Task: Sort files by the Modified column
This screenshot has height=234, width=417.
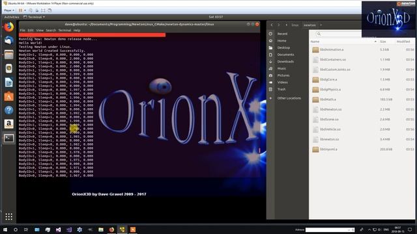Action: pos(403,42)
